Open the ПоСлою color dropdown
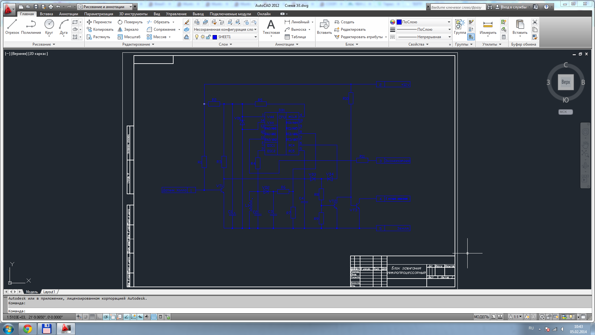 (424, 22)
